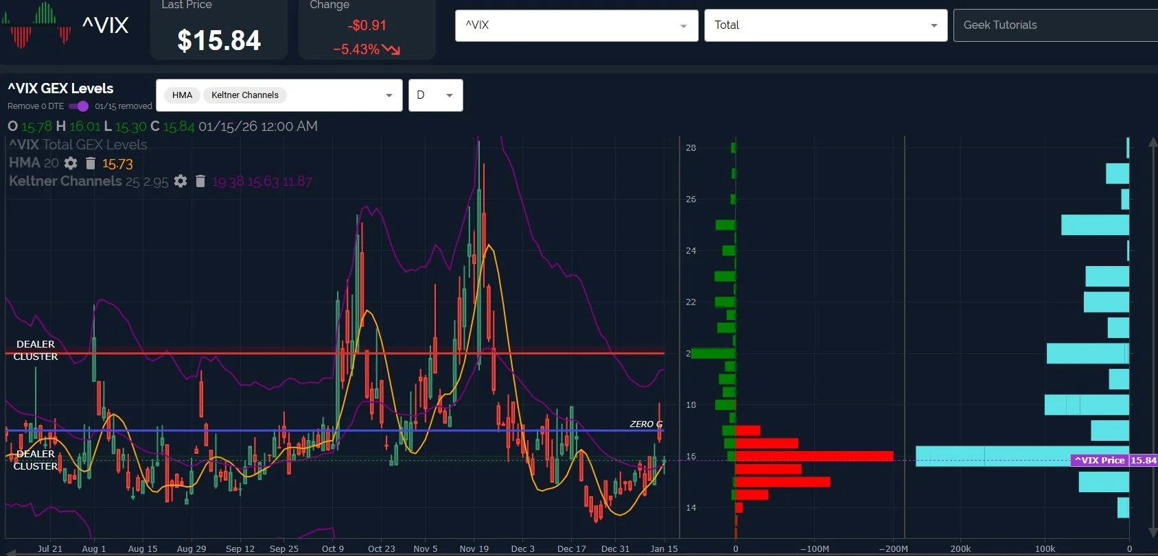Open HMA indicator settings gear

click(x=71, y=163)
